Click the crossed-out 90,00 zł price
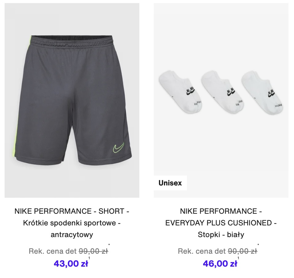This screenshot has width=294, height=278. (x=242, y=251)
